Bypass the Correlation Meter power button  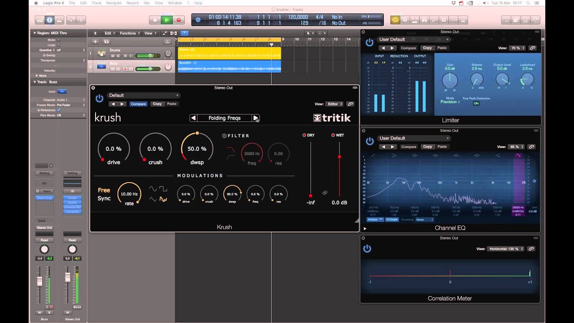(x=367, y=249)
